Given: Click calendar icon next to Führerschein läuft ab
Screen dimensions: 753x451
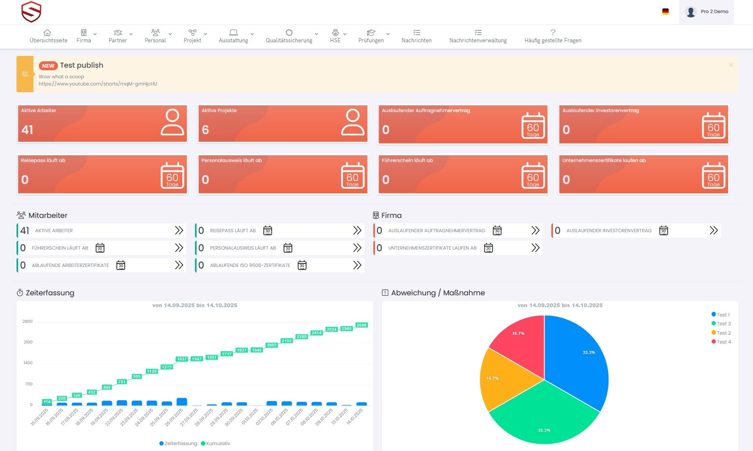Looking at the screenshot, I should tap(100, 248).
